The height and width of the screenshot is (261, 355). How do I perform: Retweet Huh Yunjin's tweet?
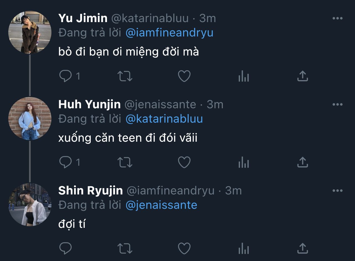pos(125,162)
